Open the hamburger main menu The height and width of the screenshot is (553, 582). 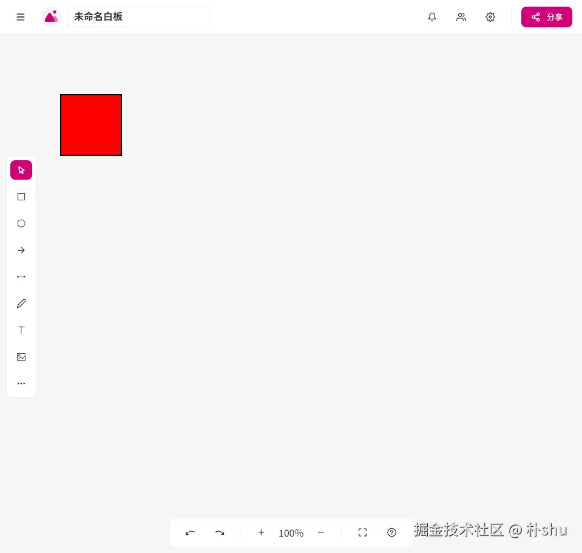coord(21,17)
